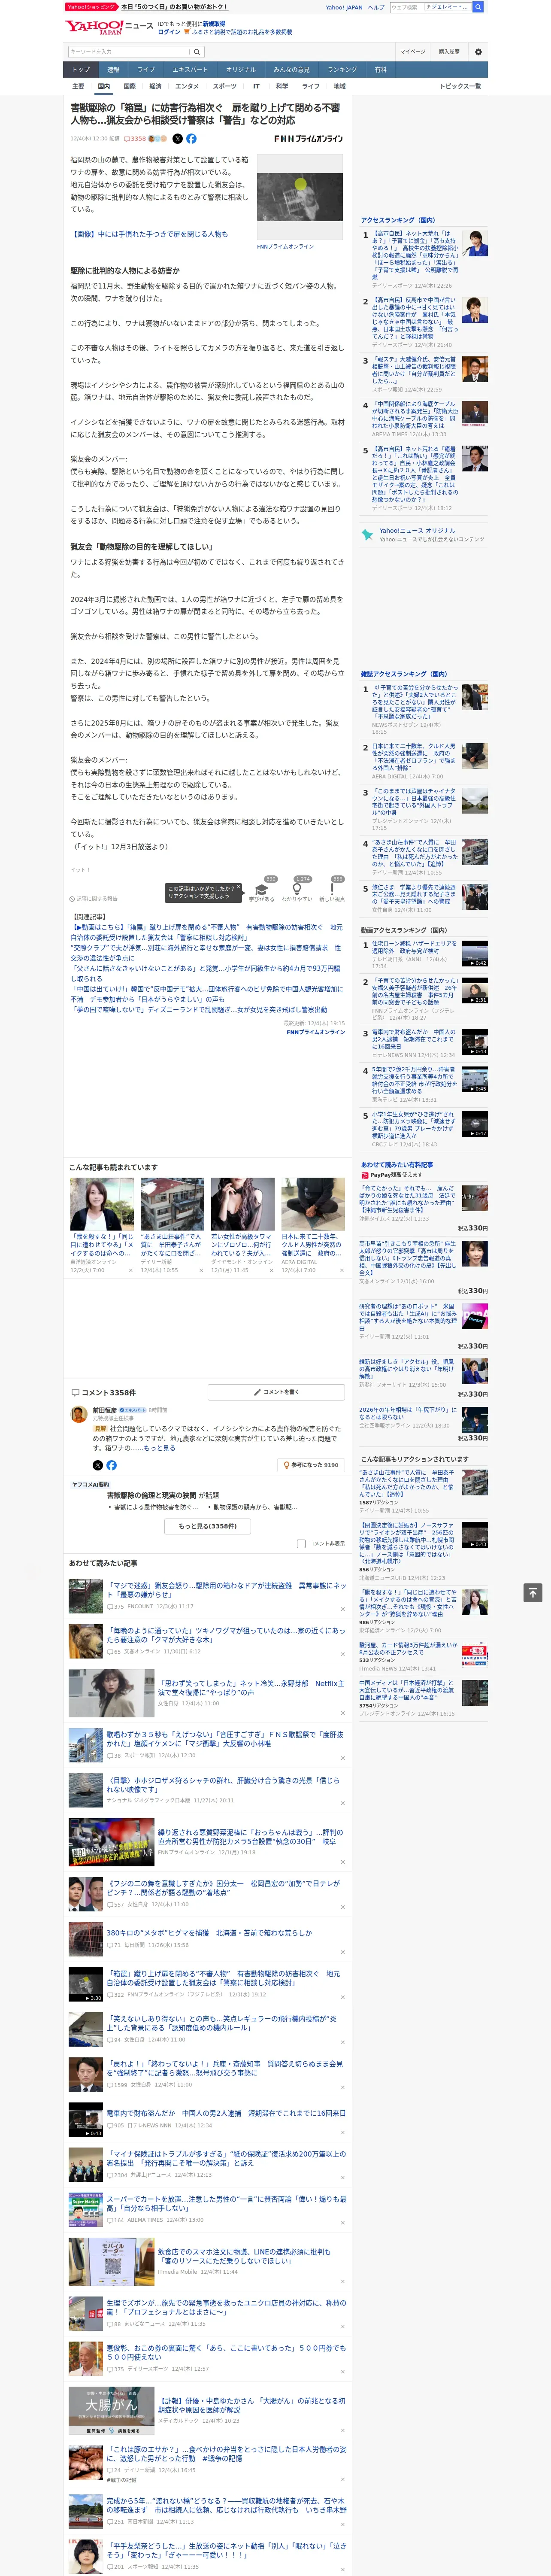This screenshot has width=551, height=2576.
Task: Open the スーパーでカートを放置 article
Action: (226, 2205)
